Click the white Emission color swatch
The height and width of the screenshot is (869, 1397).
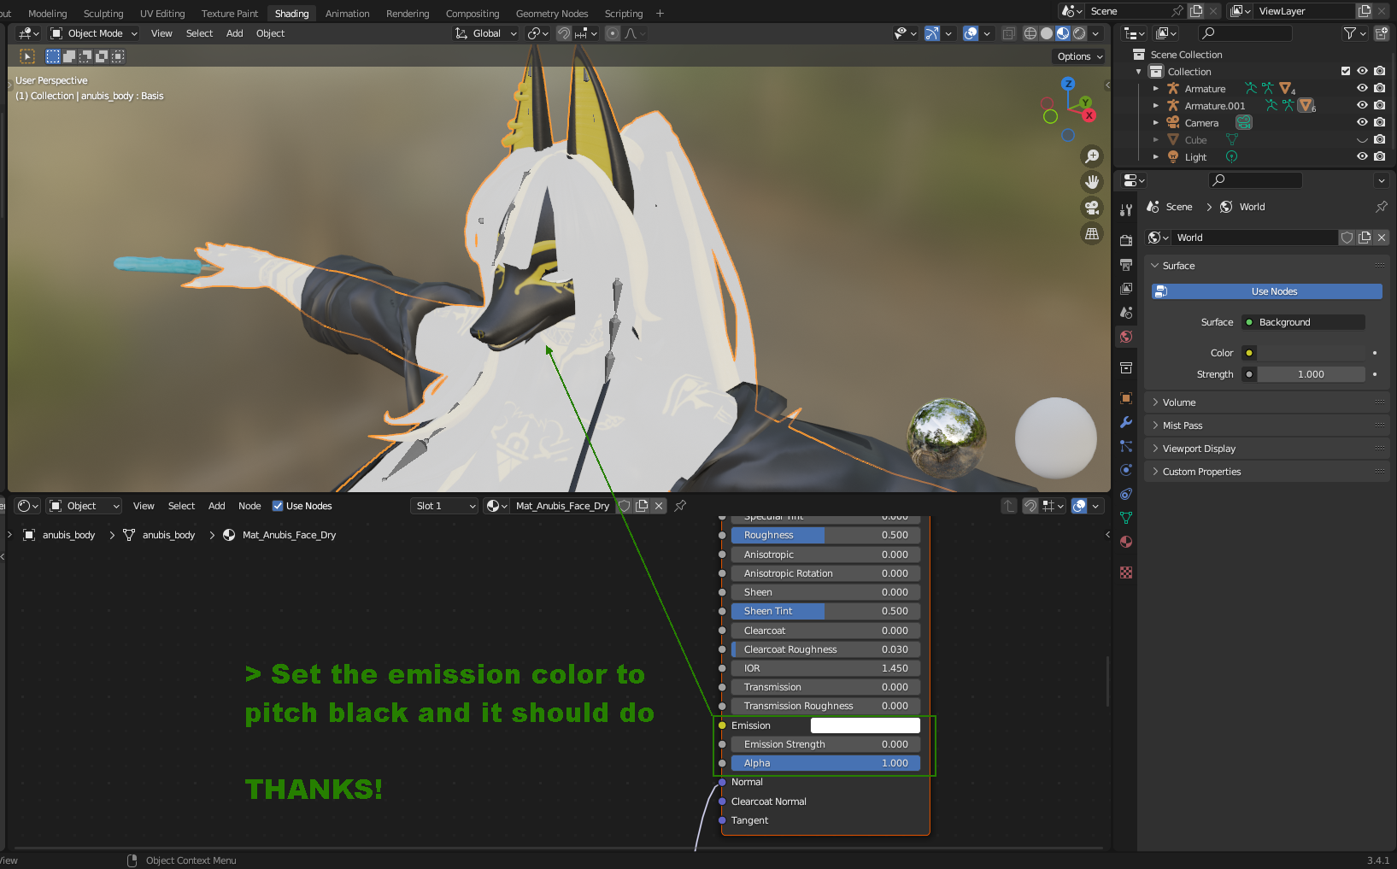[x=865, y=725]
